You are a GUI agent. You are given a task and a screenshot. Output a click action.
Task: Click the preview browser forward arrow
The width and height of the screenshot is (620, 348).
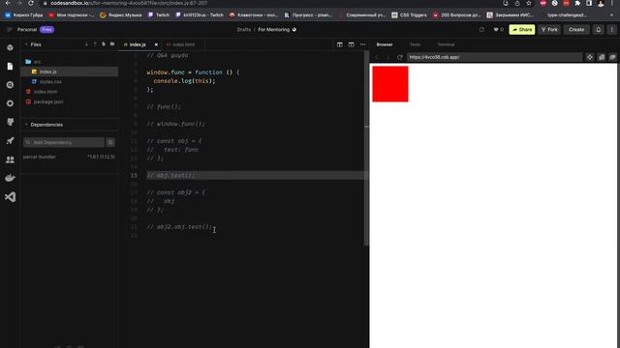(x=387, y=57)
